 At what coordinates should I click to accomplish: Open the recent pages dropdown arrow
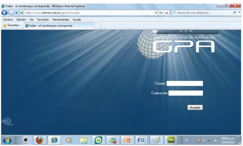16,13
